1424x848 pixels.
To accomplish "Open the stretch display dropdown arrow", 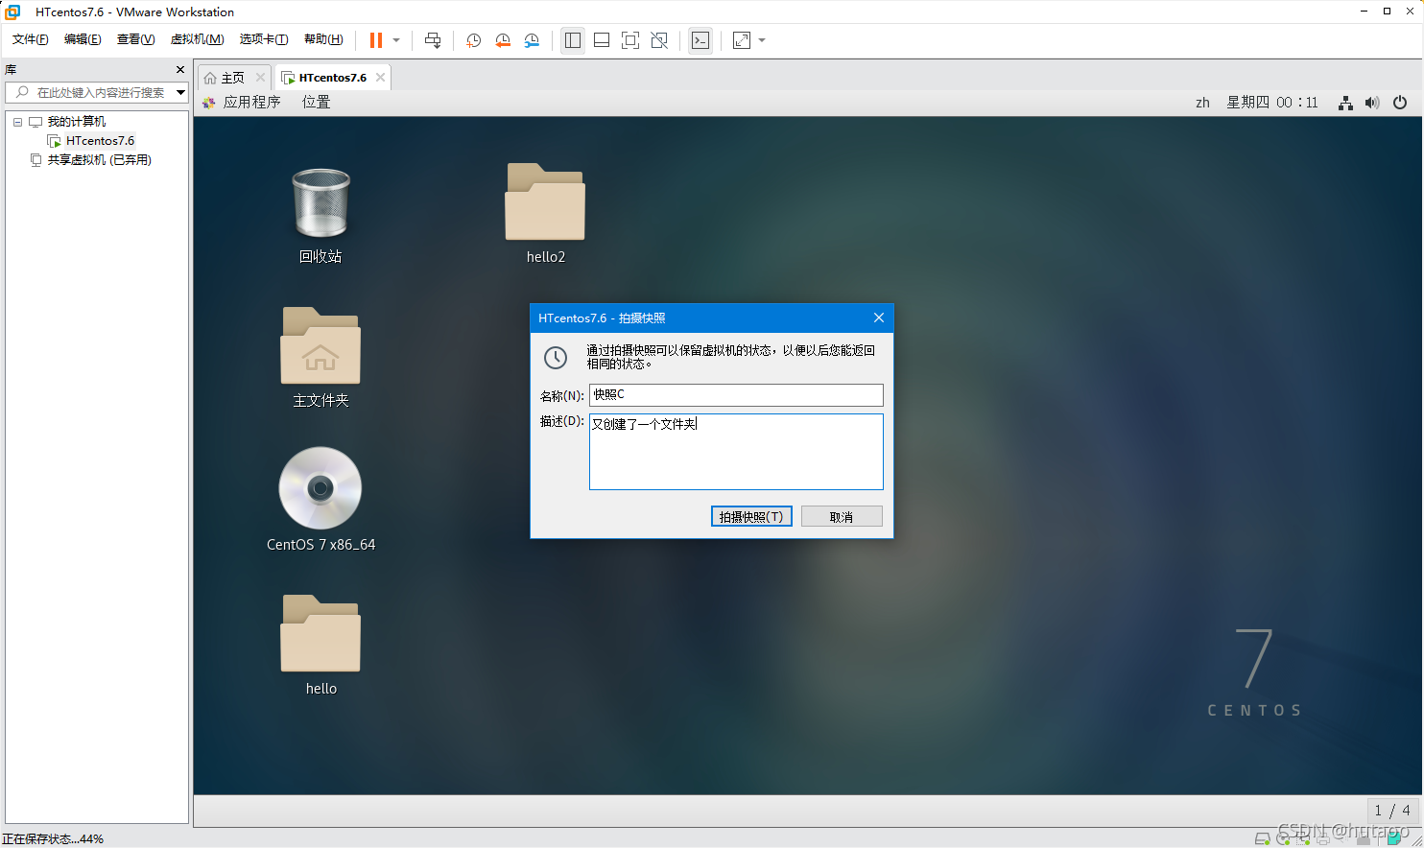I will click(762, 40).
